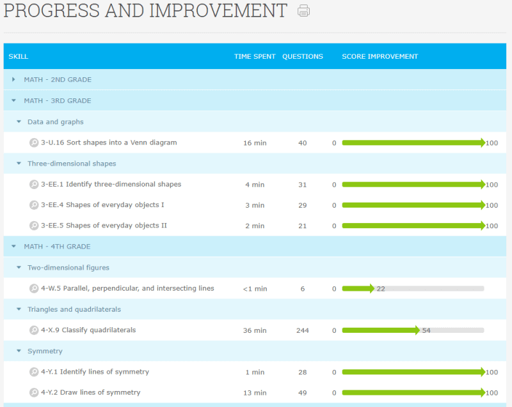The image size is (512, 407).
Task: Collapse the Three-dimensional shapes category
Action: tap(19, 163)
